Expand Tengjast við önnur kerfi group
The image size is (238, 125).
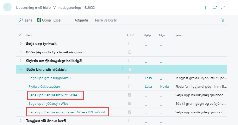coord(21,121)
